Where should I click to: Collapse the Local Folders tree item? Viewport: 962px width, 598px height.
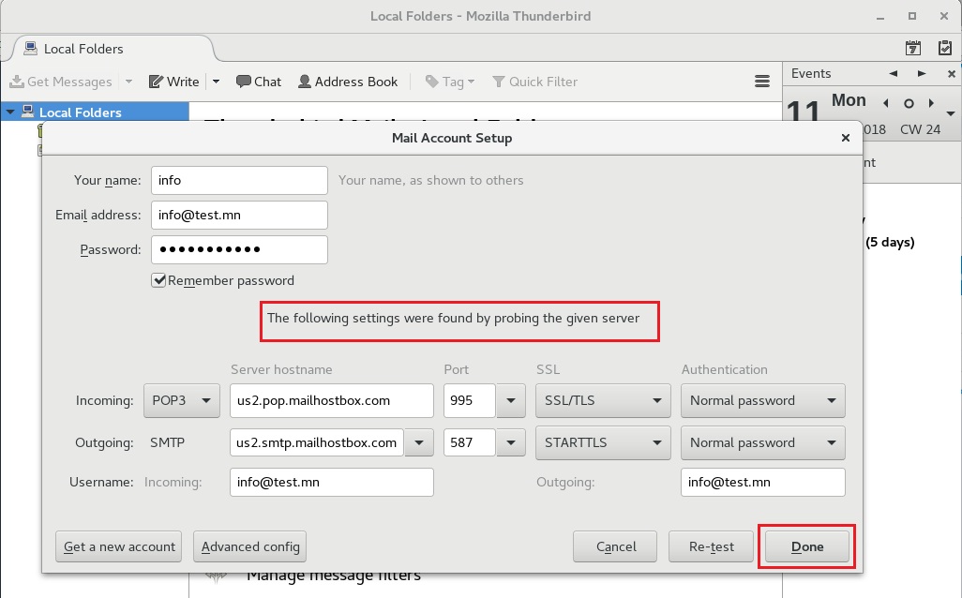[x=10, y=112]
